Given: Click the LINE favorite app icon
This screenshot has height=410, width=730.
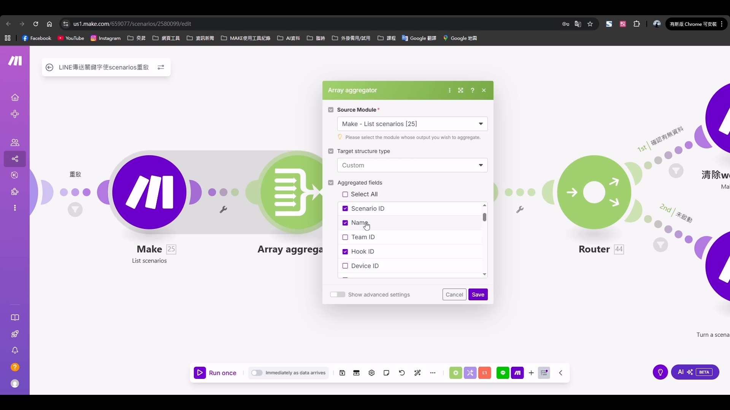Looking at the screenshot, I should click(503, 373).
